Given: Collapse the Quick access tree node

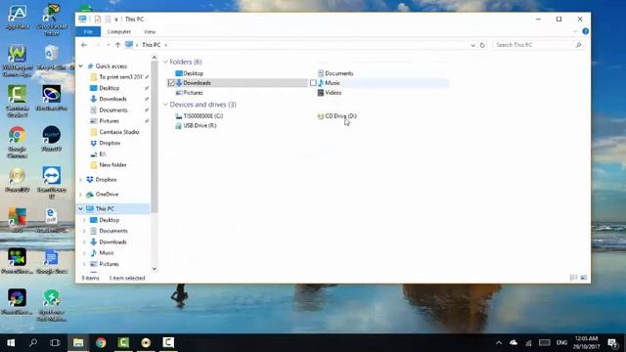Looking at the screenshot, I should (x=80, y=66).
